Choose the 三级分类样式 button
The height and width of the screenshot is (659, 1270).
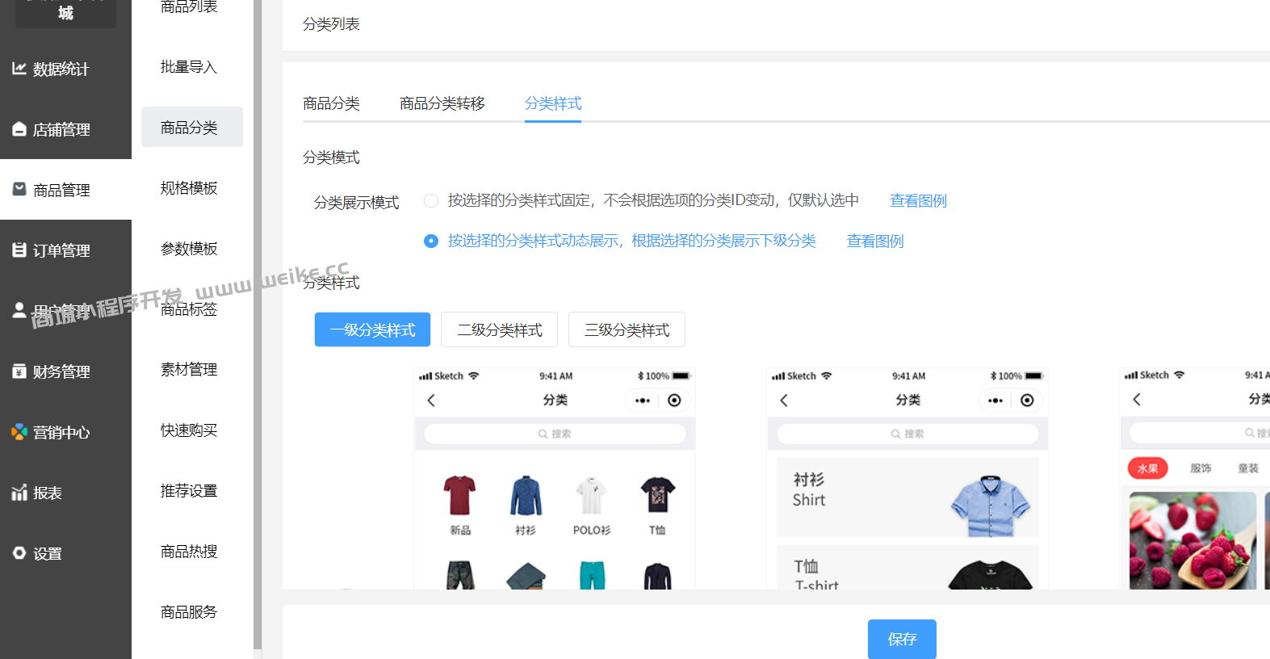(627, 329)
